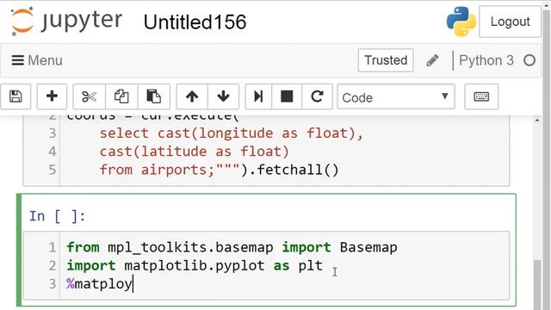Paste cell below with clipboard icon
Screen dimensions: 551x310
click(x=153, y=96)
